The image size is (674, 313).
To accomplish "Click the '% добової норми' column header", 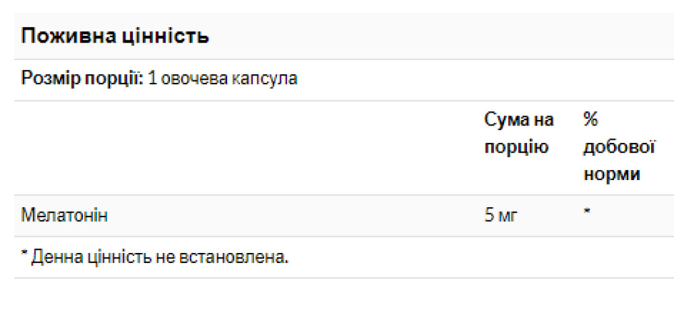I will click(x=619, y=147).
